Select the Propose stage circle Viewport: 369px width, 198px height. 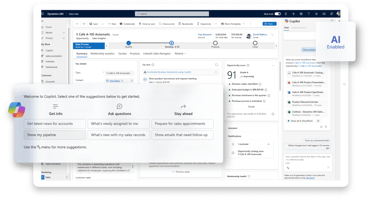(x=215, y=43)
